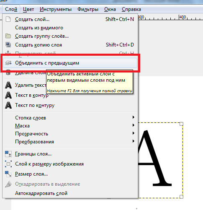The width and height of the screenshot is (203, 210).
Task: Click the layer to image size icon
Action: tap(8, 164)
